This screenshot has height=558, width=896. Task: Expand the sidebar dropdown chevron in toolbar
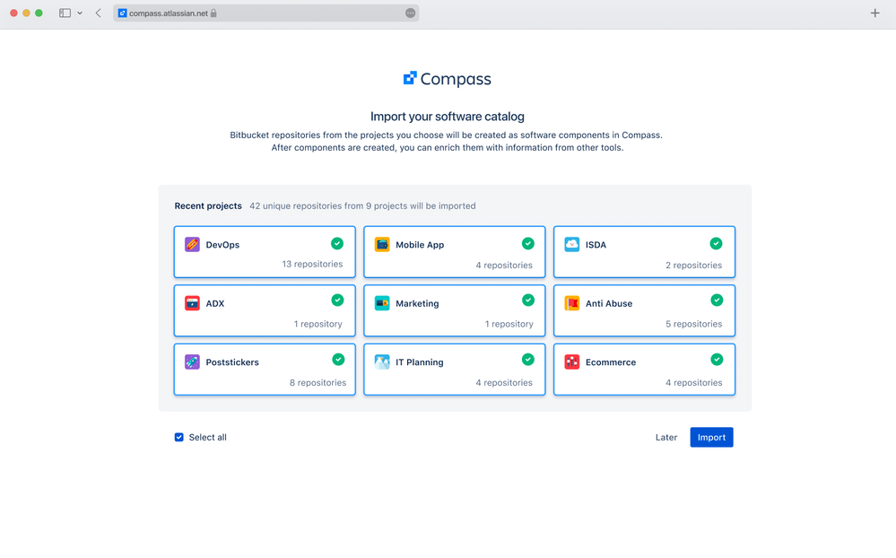(80, 13)
